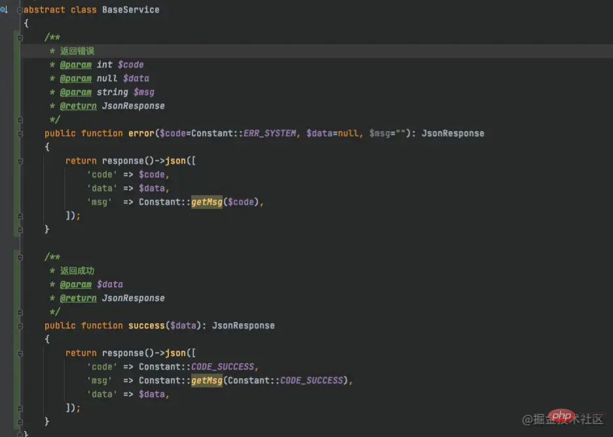Fold the 返回错误 docblock at its opening
Screen dimensions: 613x437
[x=20, y=38]
